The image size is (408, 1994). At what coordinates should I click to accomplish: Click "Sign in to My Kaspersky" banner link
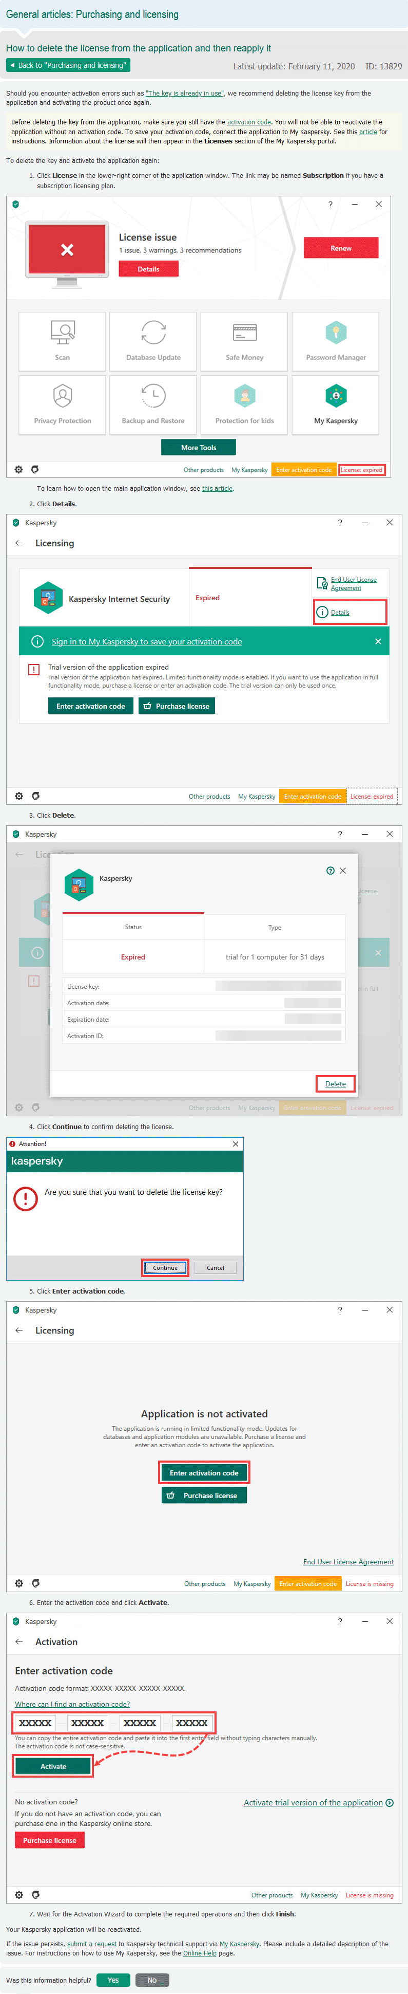click(147, 642)
